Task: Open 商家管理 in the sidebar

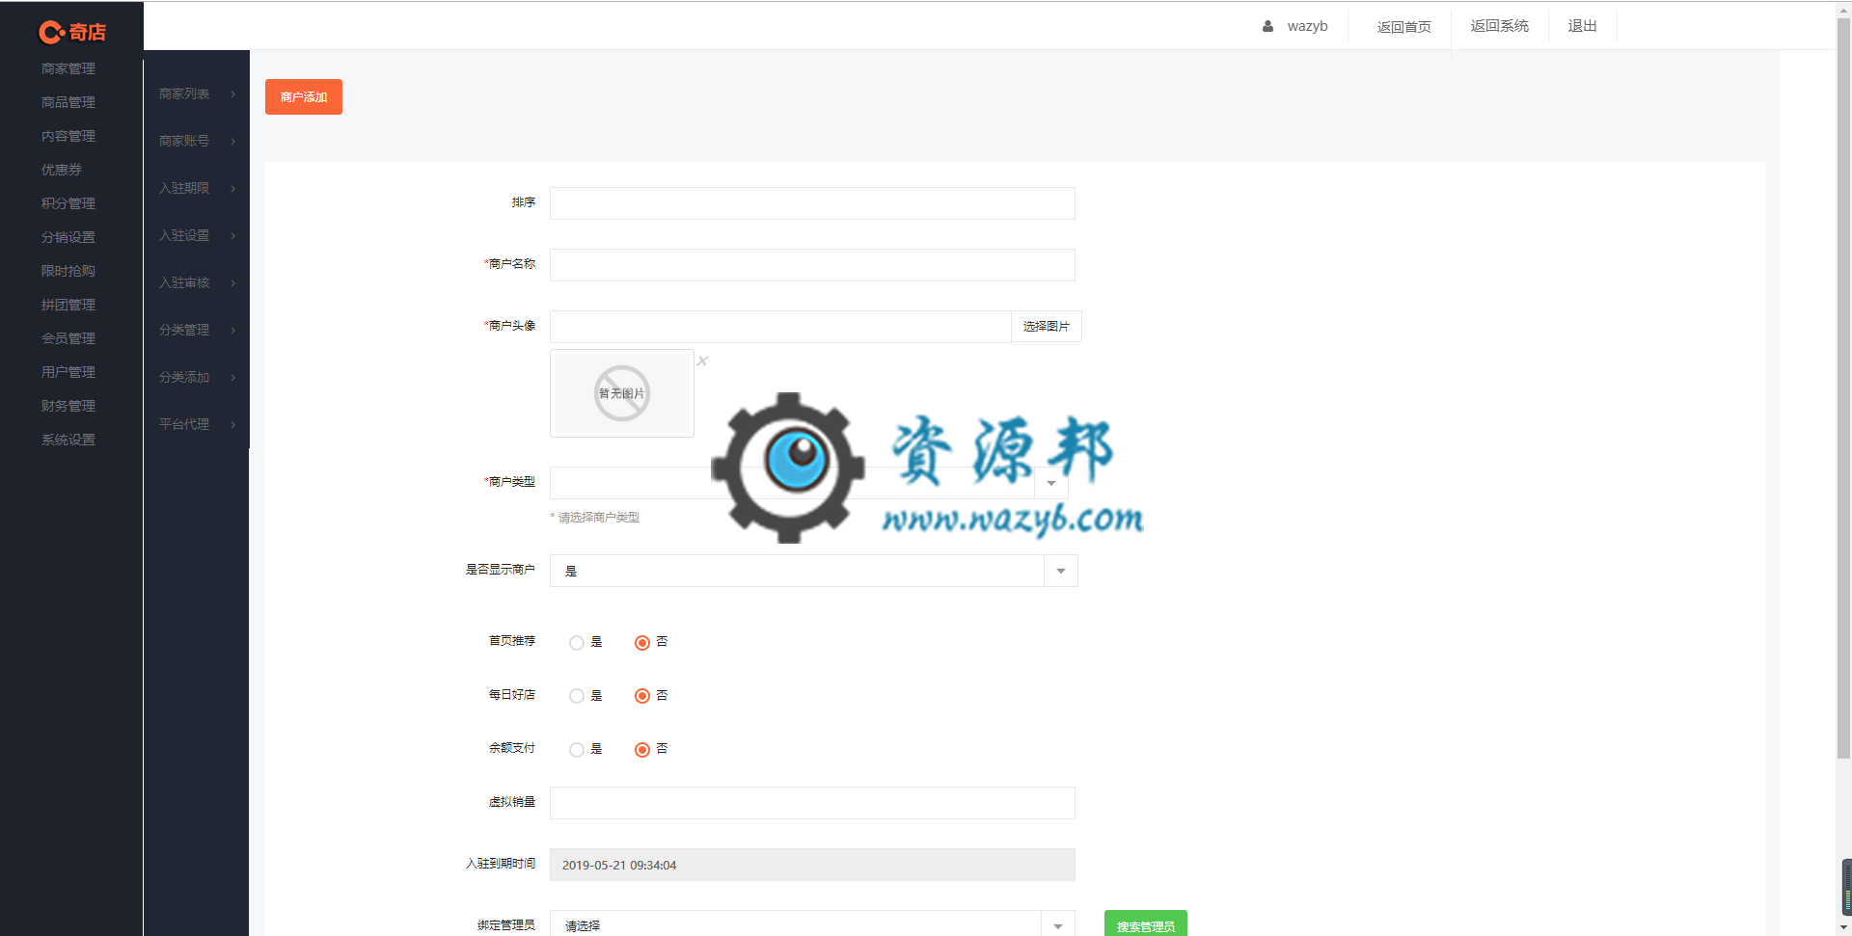Action: coord(68,68)
